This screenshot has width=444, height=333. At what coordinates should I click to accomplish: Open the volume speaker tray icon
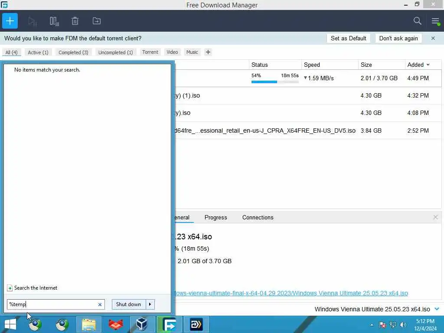click(x=403, y=325)
